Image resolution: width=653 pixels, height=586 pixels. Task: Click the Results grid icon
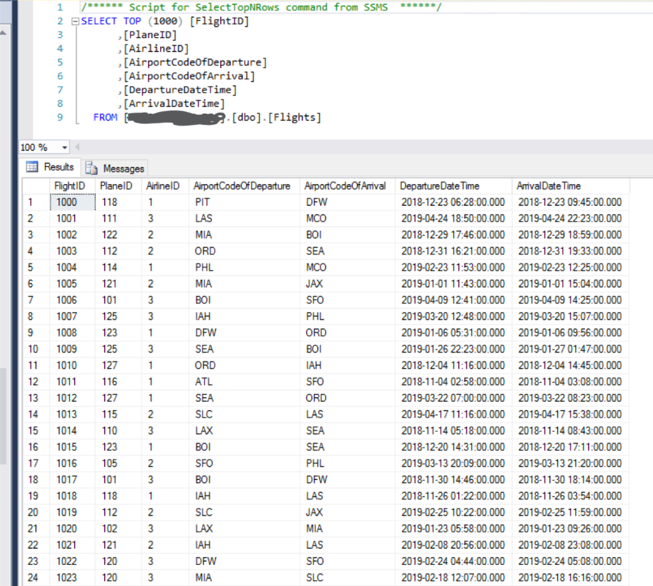pyautogui.click(x=31, y=167)
